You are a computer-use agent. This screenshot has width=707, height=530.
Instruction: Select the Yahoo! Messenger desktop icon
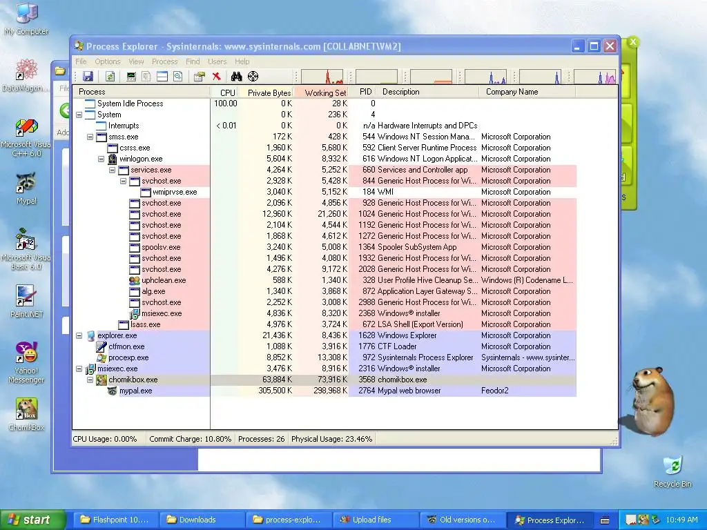(x=27, y=363)
